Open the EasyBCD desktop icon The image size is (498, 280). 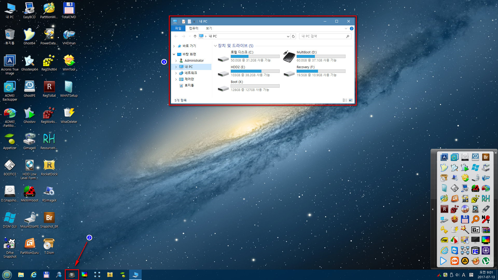[29, 10]
